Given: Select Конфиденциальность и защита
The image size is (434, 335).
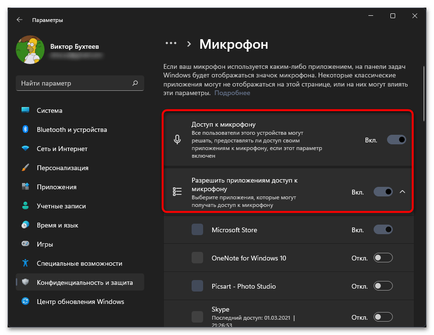Looking at the screenshot, I should coord(80,282).
